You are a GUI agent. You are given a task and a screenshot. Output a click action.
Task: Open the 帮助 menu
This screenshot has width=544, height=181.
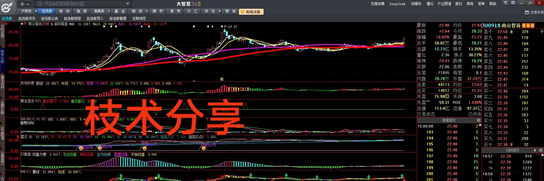(x=493, y=4)
